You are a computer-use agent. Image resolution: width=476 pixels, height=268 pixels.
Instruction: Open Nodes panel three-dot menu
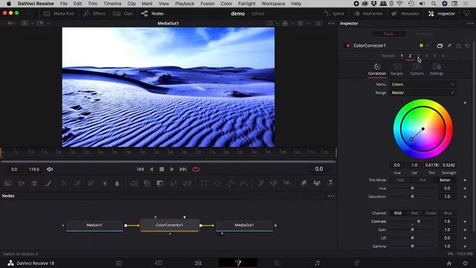331,196
